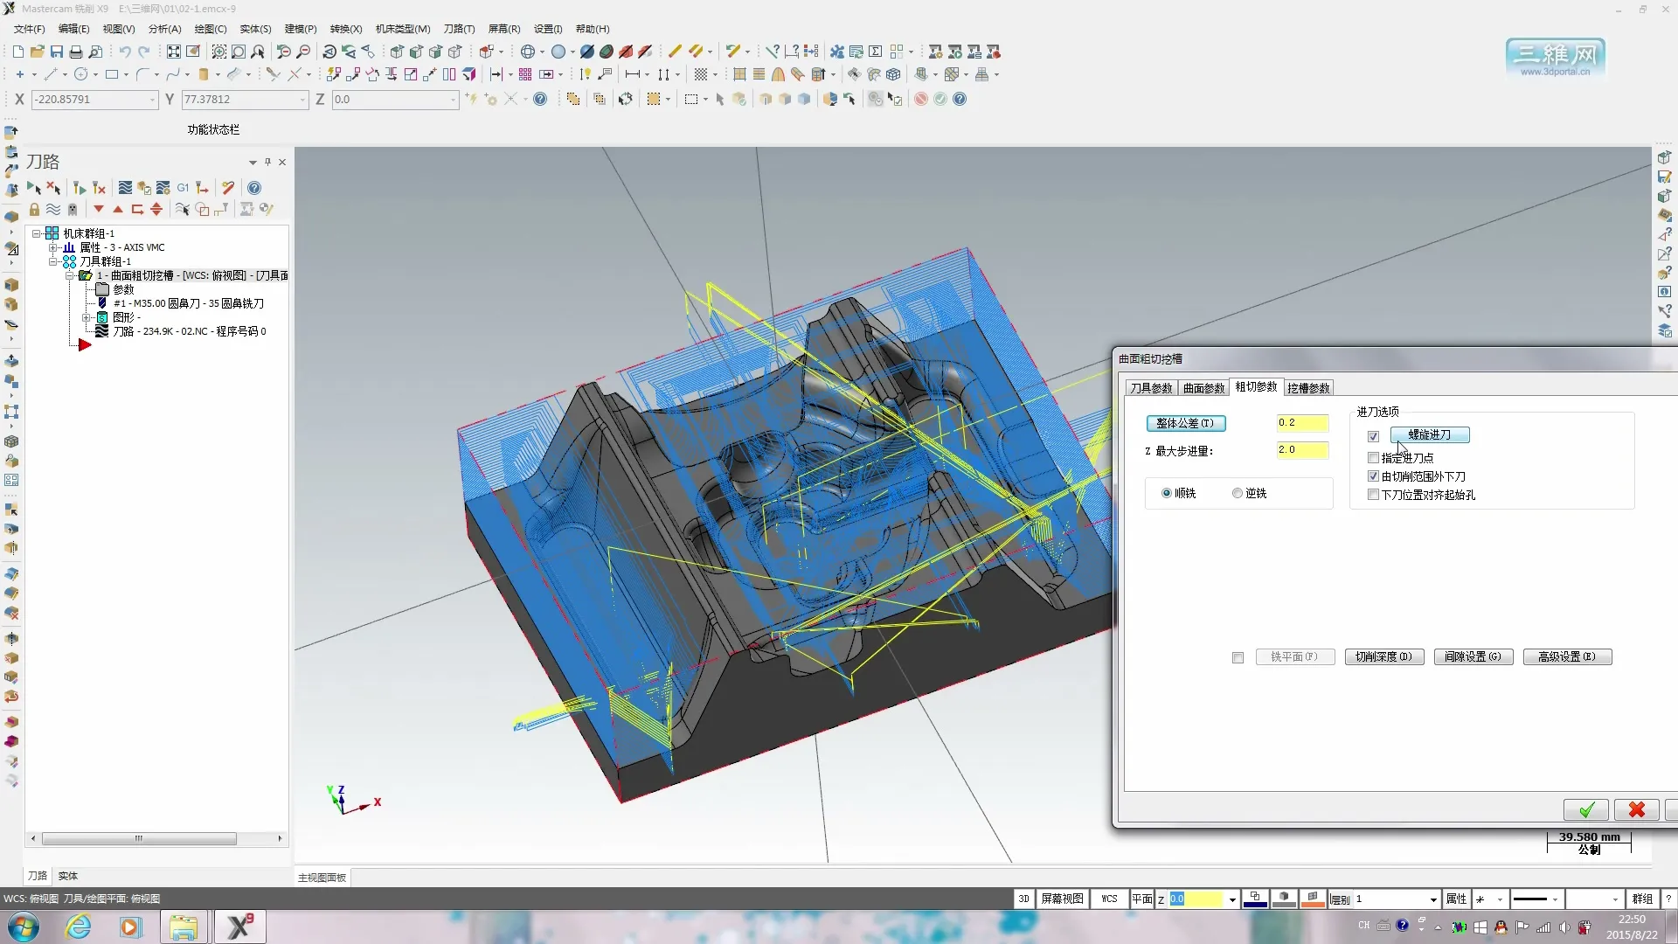Click the save file toolbar icon

click(57, 52)
